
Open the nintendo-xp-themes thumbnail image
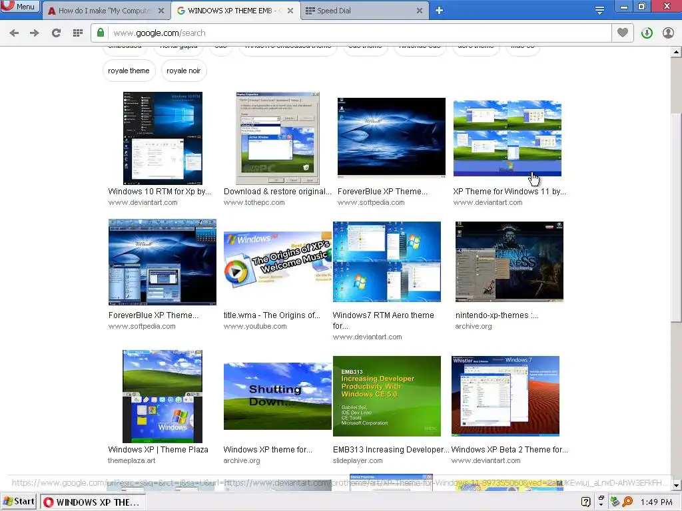coord(510,261)
